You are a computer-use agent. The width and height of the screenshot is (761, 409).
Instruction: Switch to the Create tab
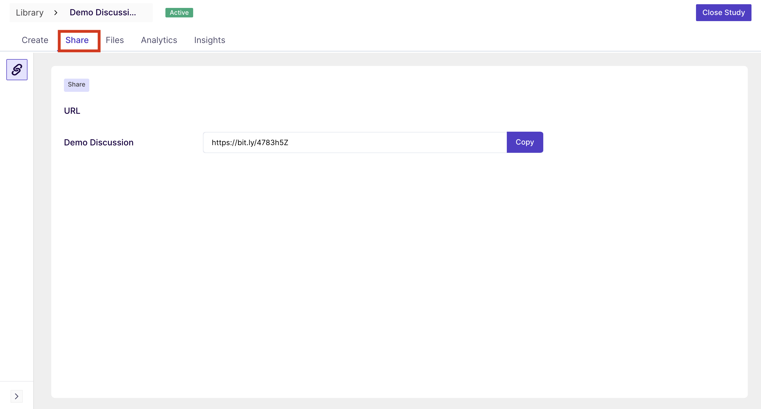[35, 40]
